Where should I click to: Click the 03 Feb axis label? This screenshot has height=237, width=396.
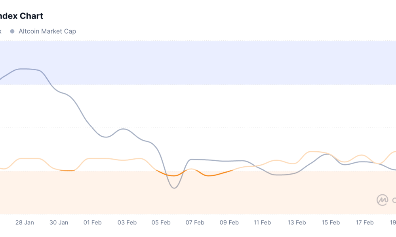(x=127, y=223)
